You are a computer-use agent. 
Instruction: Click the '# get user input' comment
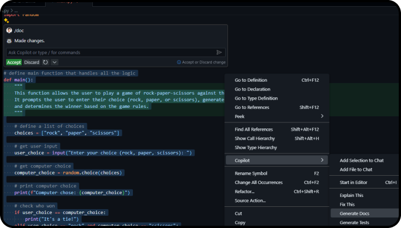36,146
